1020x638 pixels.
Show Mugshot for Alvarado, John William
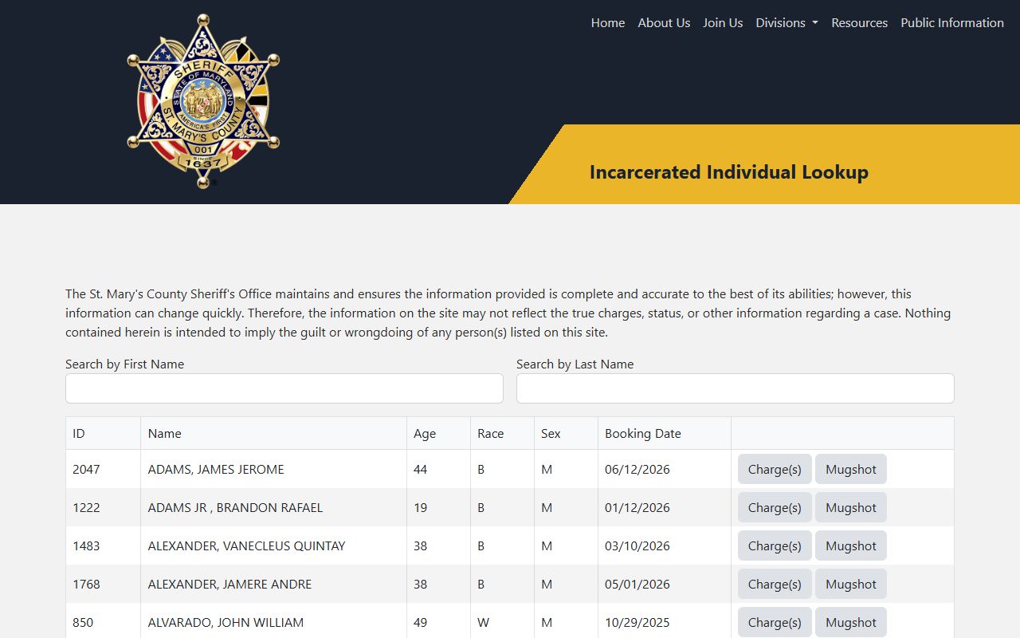pyautogui.click(x=851, y=622)
